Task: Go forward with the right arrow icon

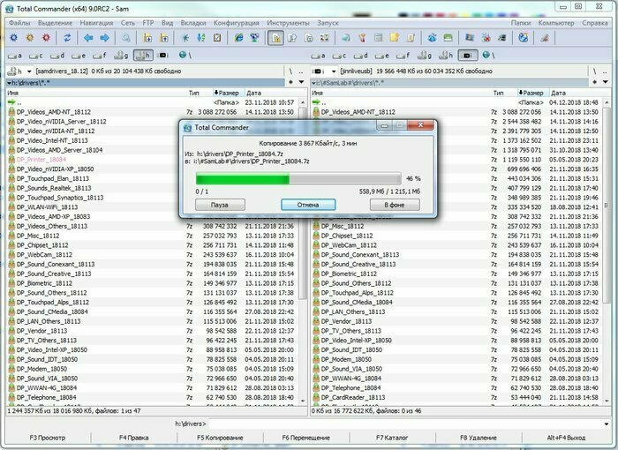Action: click(104, 38)
